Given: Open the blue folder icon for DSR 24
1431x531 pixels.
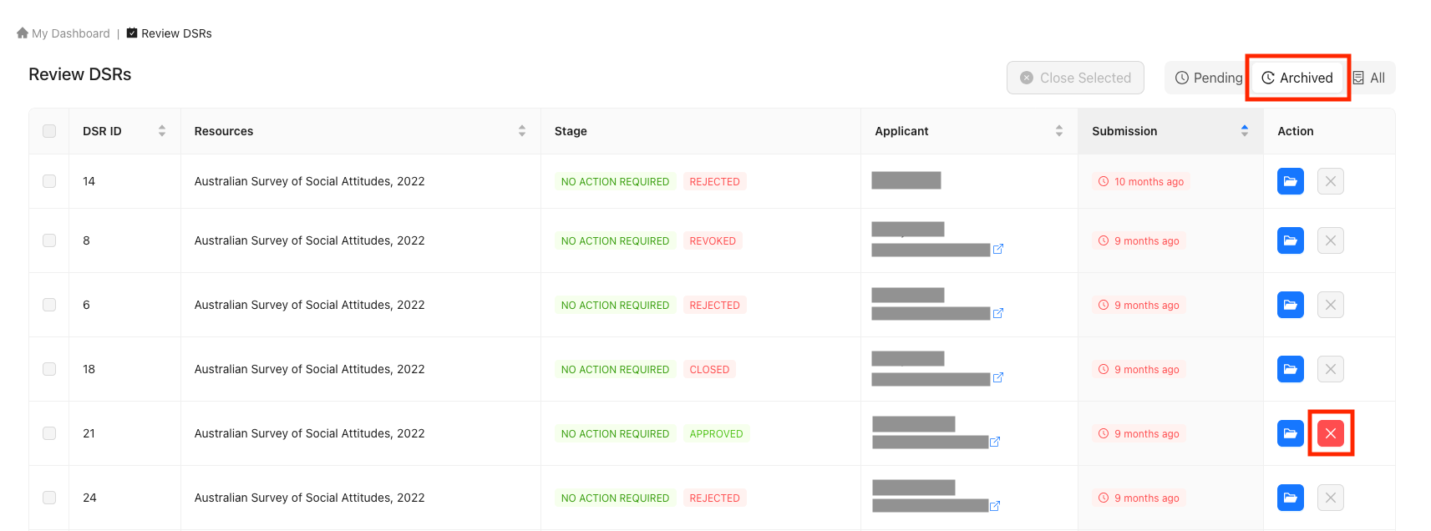Looking at the screenshot, I should 1290,498.
